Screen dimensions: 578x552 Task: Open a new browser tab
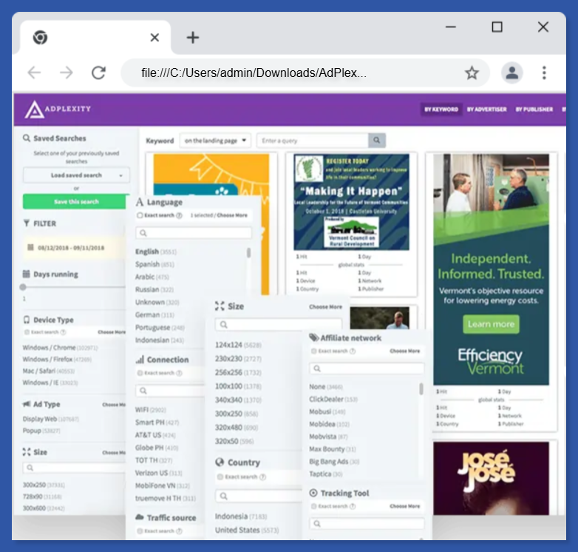[x=192, y=38]
